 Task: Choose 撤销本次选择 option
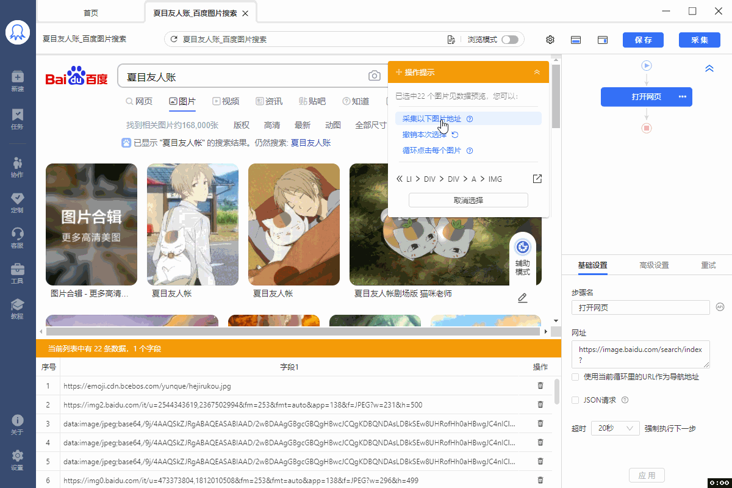point(425,135)
